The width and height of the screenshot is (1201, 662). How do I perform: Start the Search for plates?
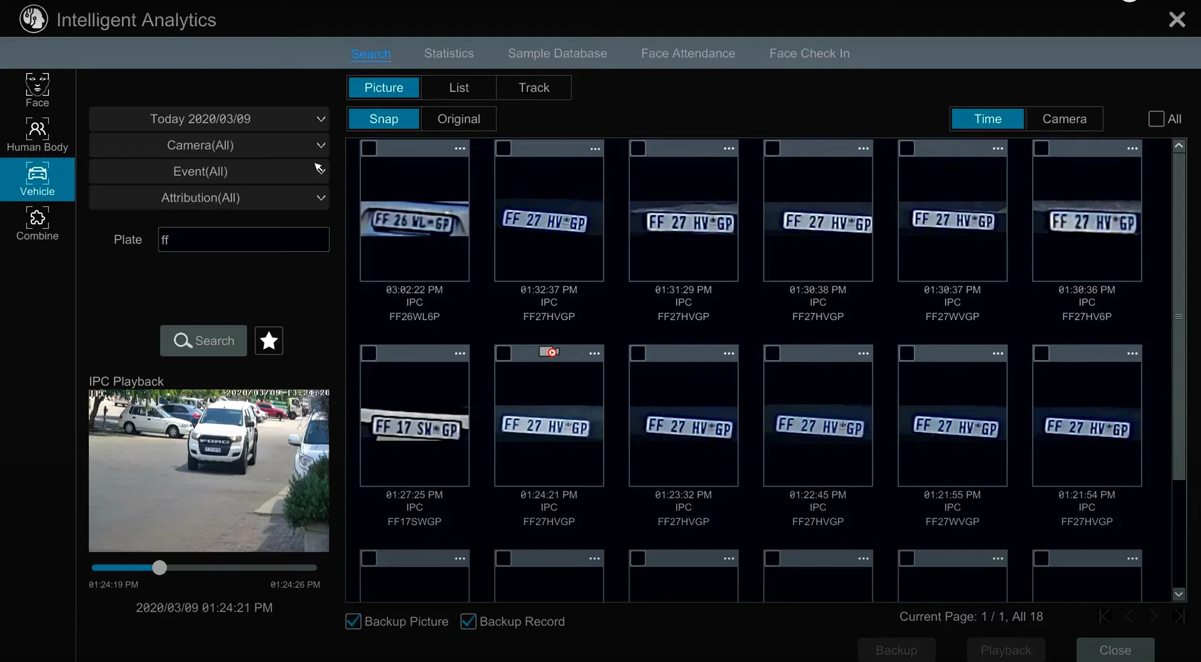pos(203,341)
